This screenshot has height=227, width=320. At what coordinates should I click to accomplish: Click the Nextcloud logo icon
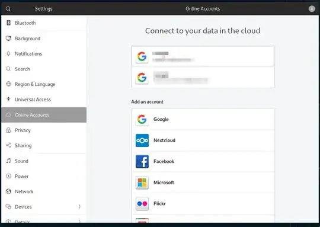coord(142,140)
